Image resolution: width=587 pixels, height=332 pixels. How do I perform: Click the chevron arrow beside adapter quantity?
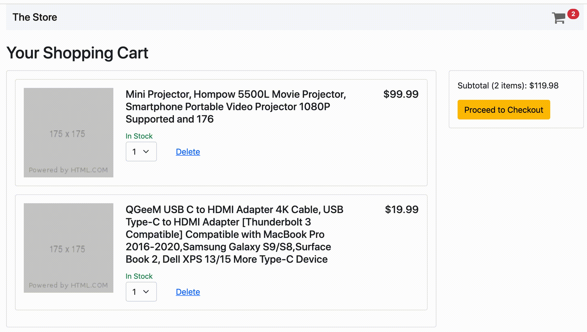coord(146,292)
